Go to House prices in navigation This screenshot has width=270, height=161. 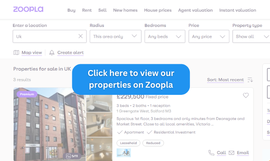(158, 10)
